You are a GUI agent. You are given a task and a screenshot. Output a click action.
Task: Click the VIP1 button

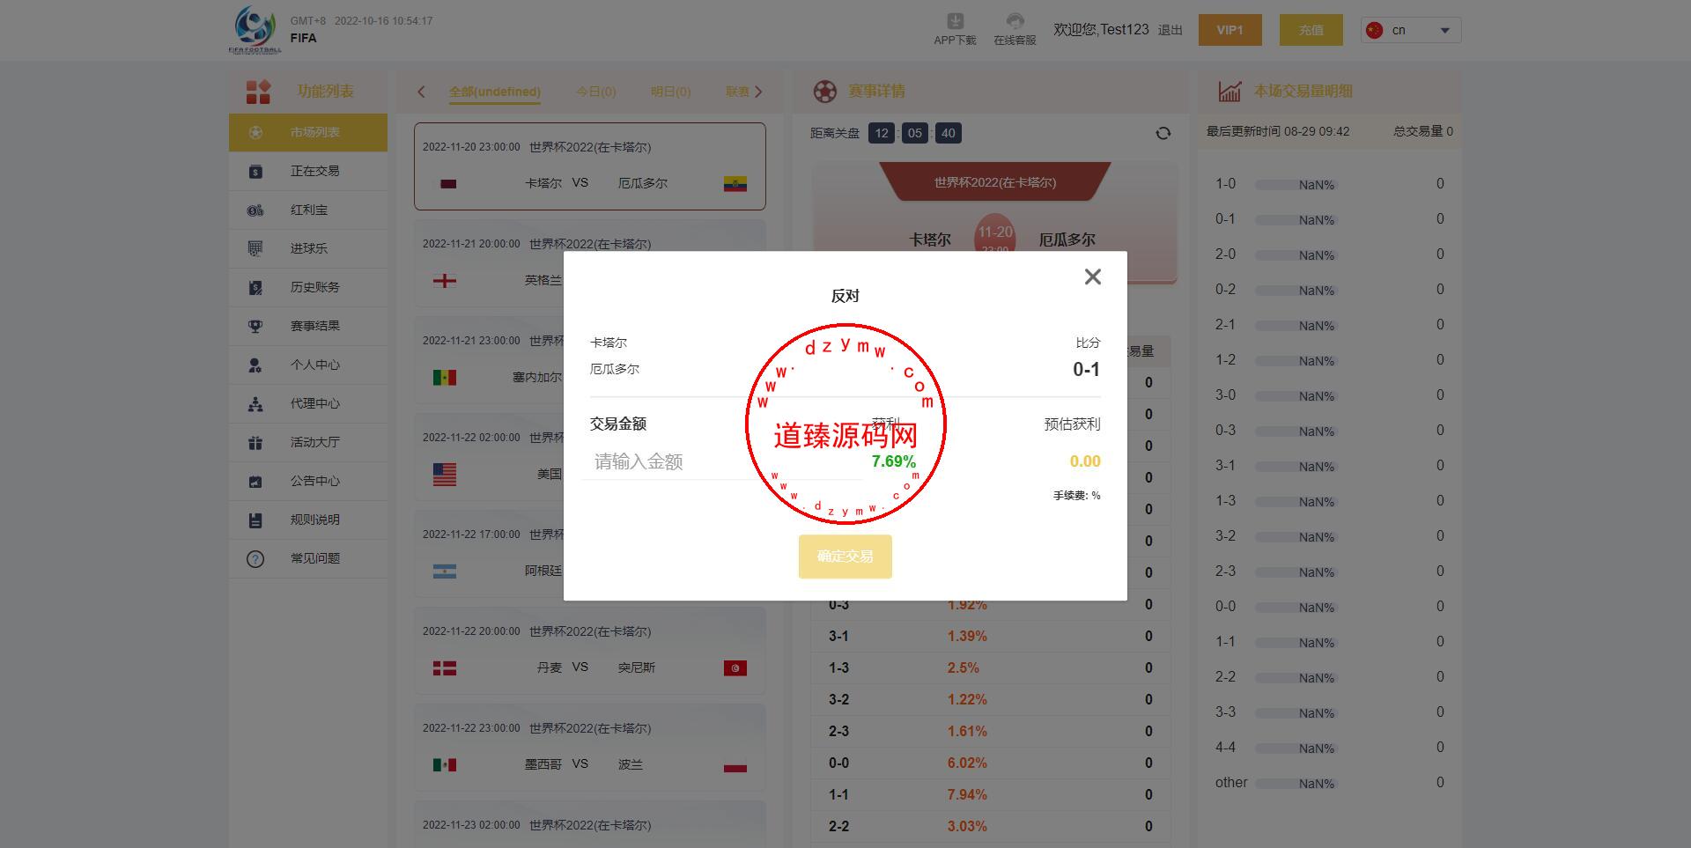(1229, 30)
